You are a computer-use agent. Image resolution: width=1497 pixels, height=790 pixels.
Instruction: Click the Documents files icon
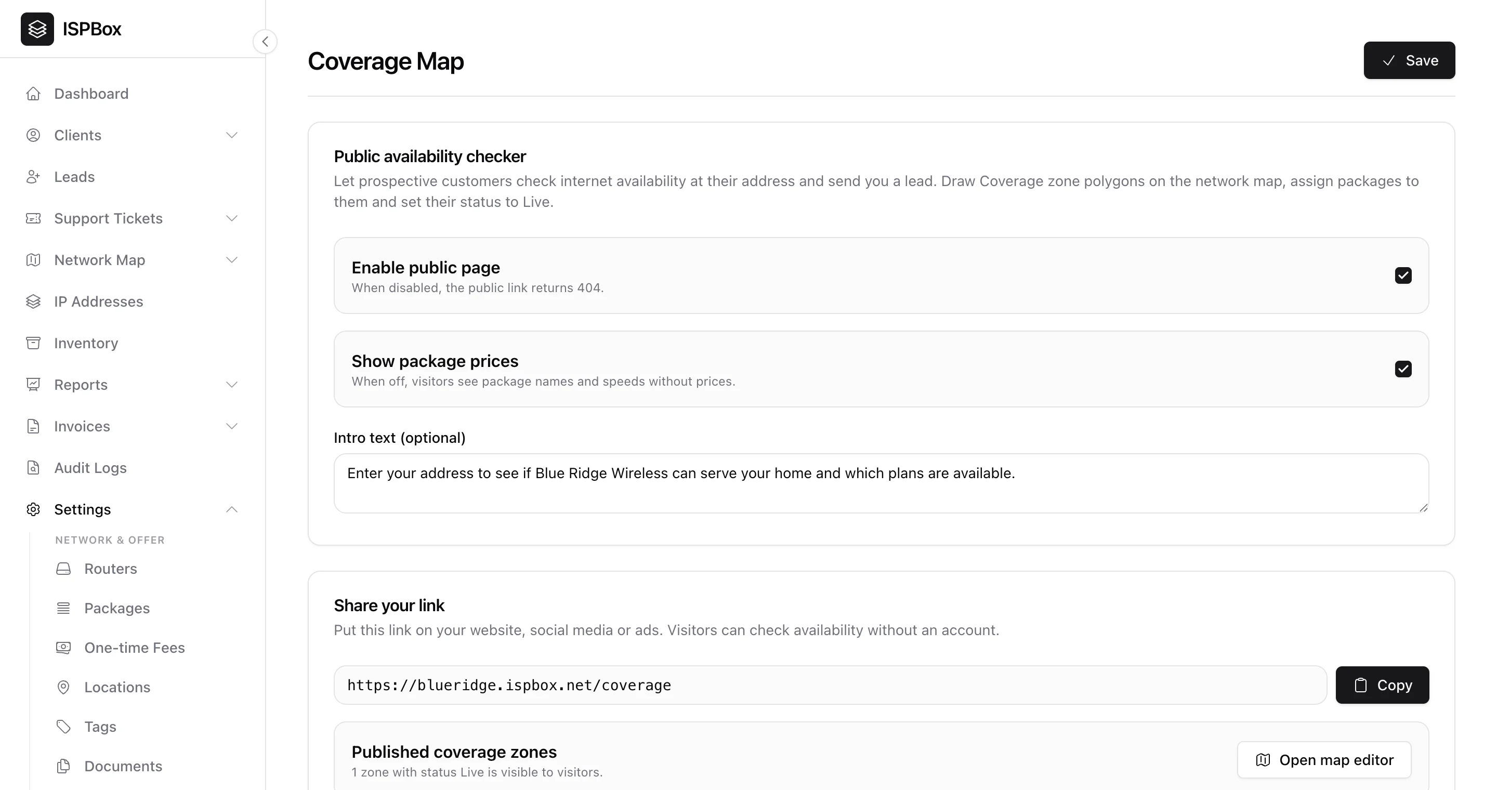click(x=63, y=766)
